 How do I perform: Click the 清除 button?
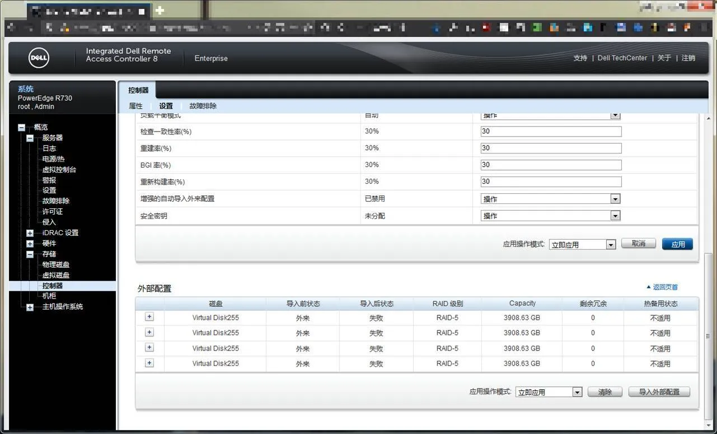tap(605, 392)
